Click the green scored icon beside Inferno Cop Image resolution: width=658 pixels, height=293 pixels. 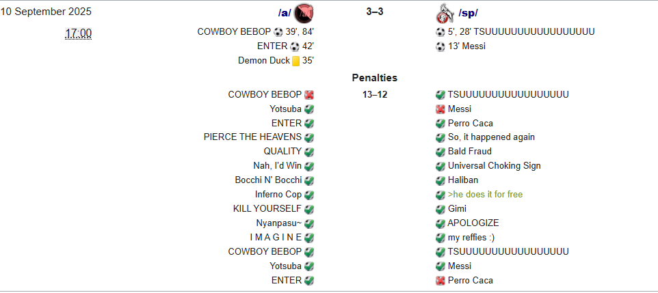309,195
